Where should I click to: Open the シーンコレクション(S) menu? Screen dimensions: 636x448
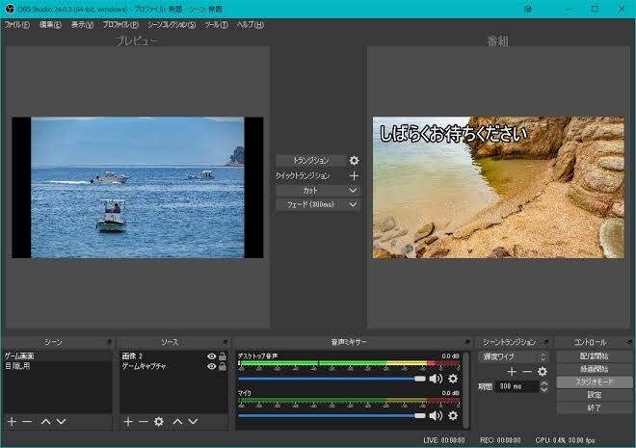(172, 25)
